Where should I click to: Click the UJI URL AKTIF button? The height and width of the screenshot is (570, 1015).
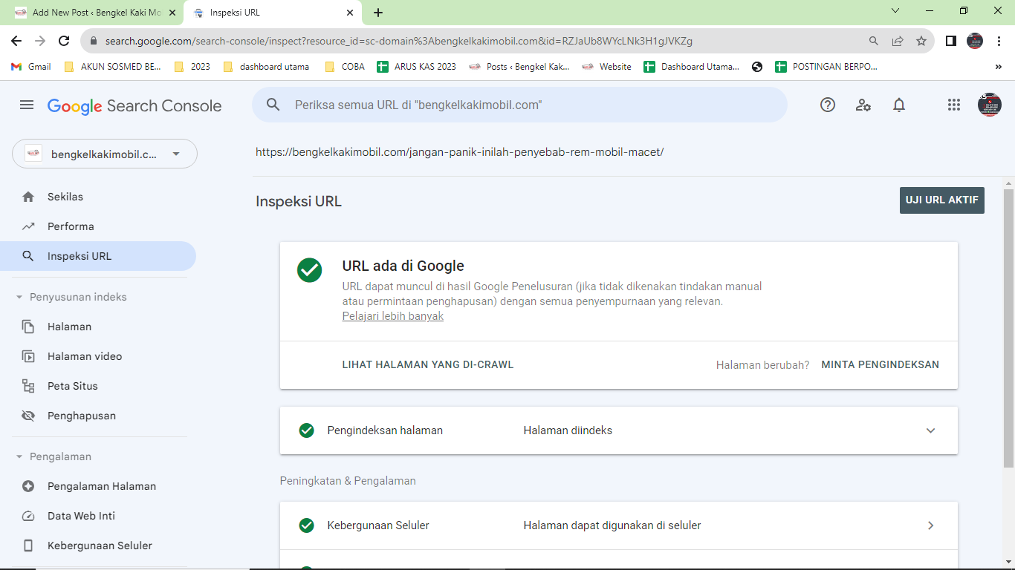941,200
